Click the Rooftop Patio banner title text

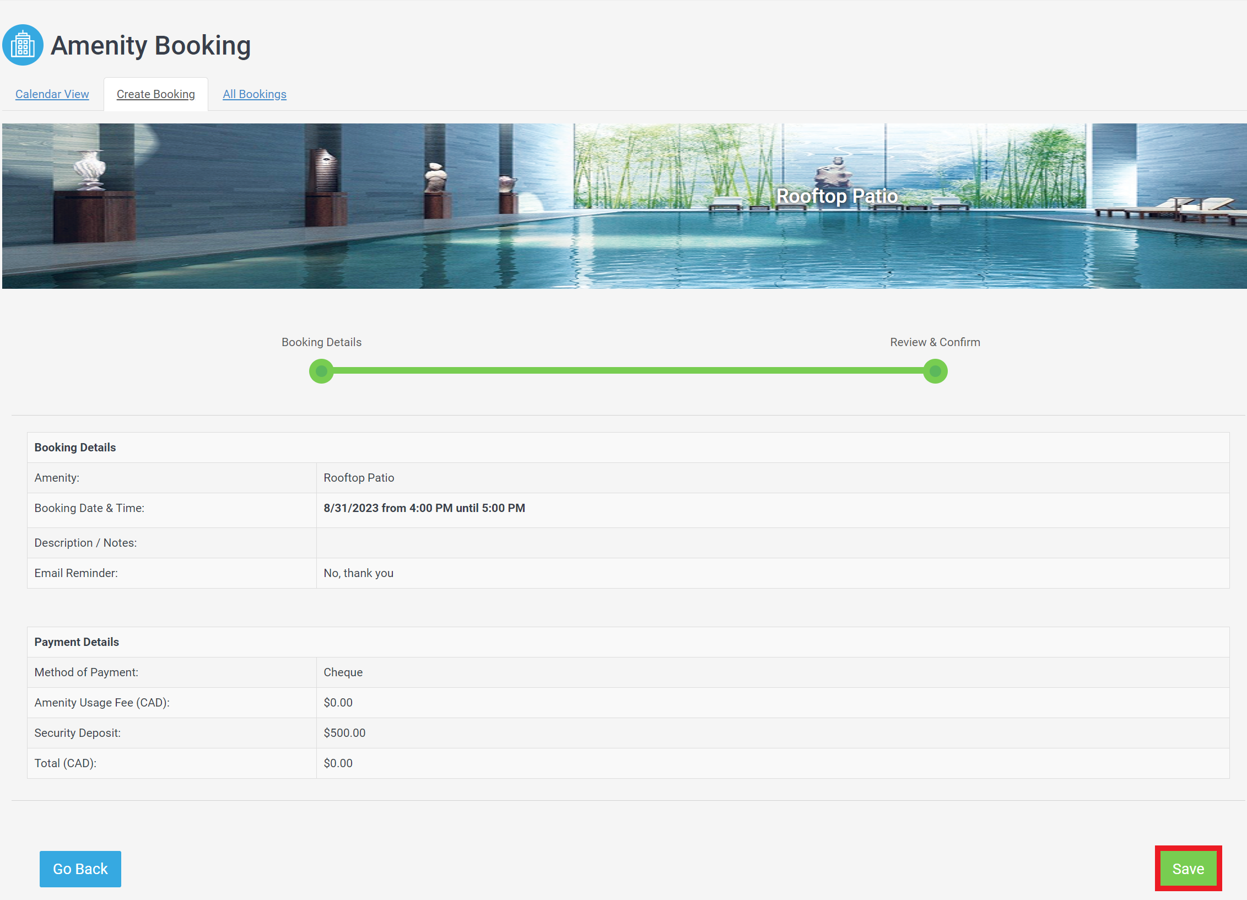(x=837, y=196)
